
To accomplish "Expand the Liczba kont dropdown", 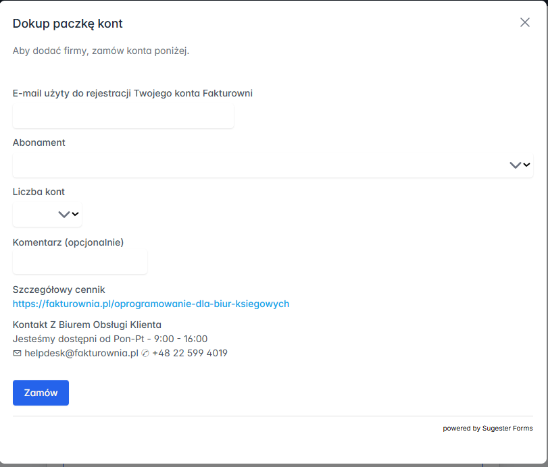I will [47, 215].
